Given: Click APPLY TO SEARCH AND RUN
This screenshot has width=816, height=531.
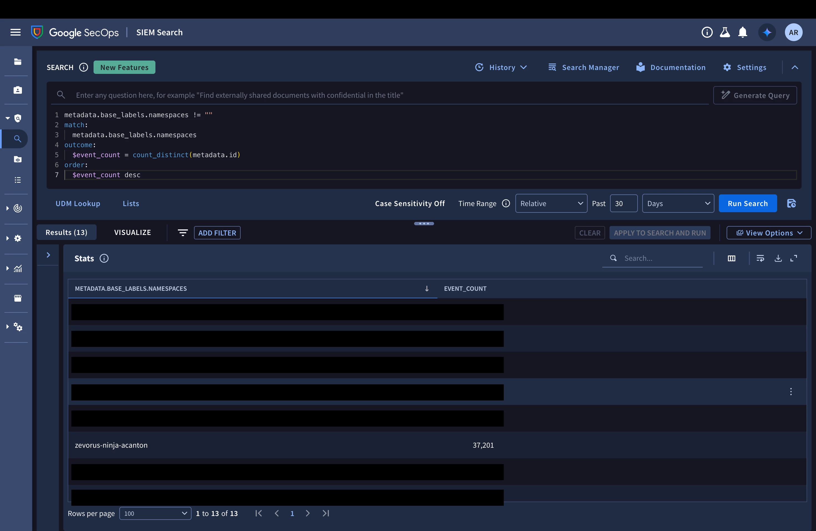Looking at the screenshot, I should tap(660, 232).
